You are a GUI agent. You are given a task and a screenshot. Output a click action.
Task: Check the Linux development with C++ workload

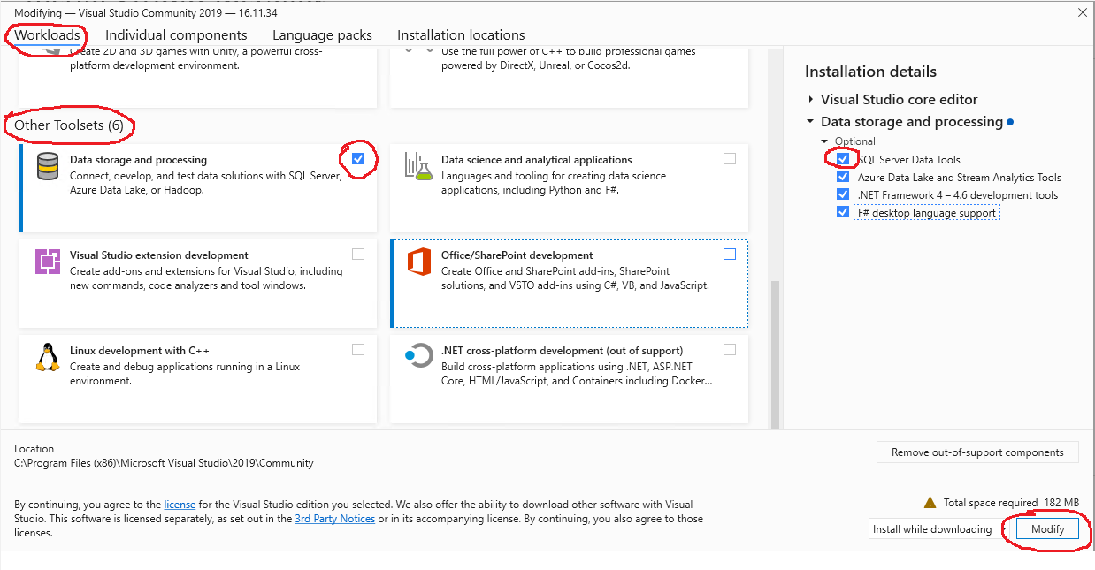click(357, 350)
